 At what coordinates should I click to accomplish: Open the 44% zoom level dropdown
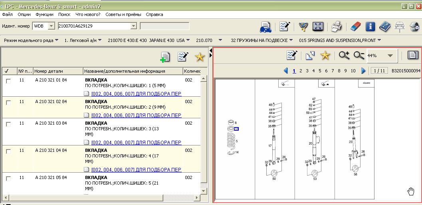pos(390,56)
